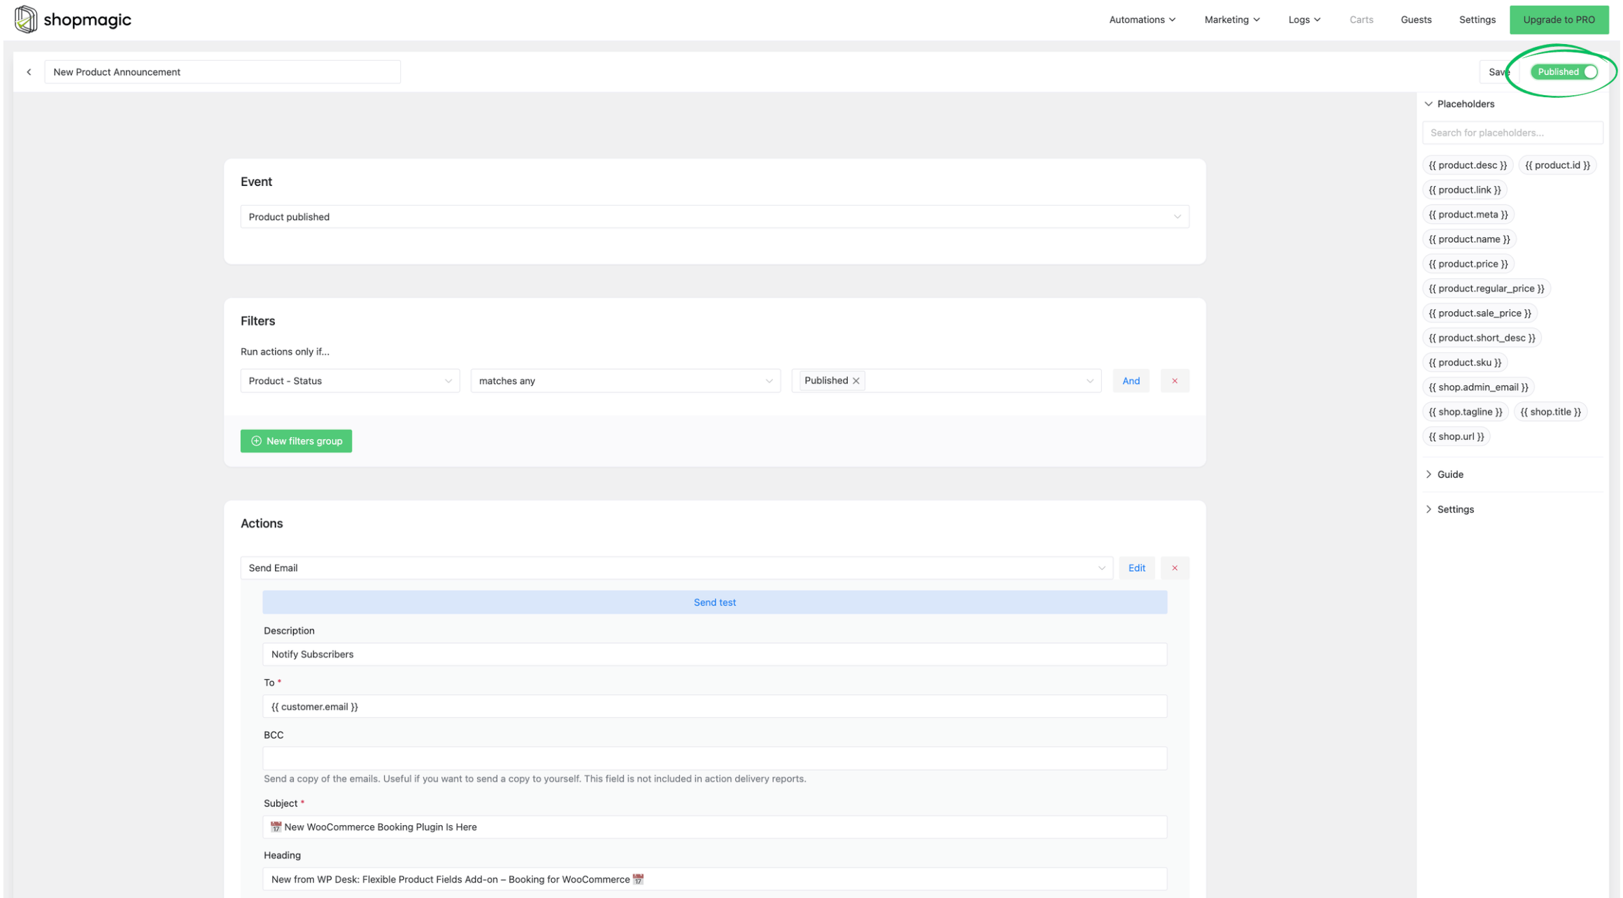Insert the {{ product.name }} placeholder chip
The image size is (1623, 898).
1469,238
